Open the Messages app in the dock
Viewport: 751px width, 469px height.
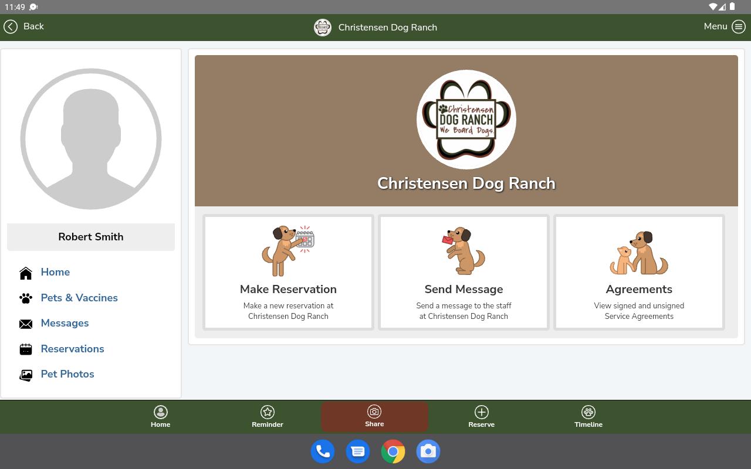click(x=358, y=451)
